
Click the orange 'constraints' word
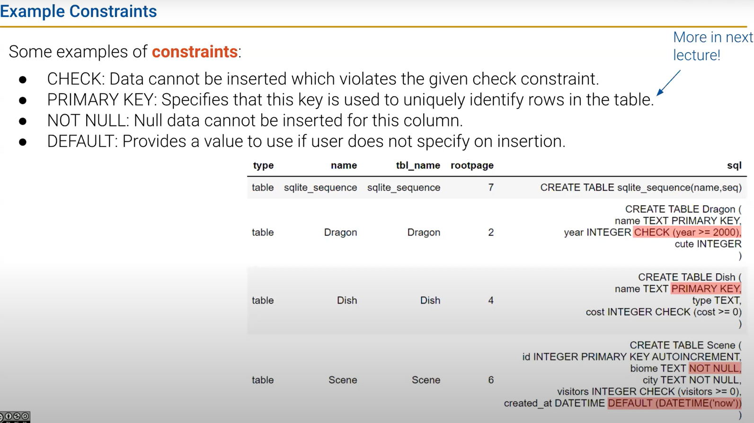195,52
